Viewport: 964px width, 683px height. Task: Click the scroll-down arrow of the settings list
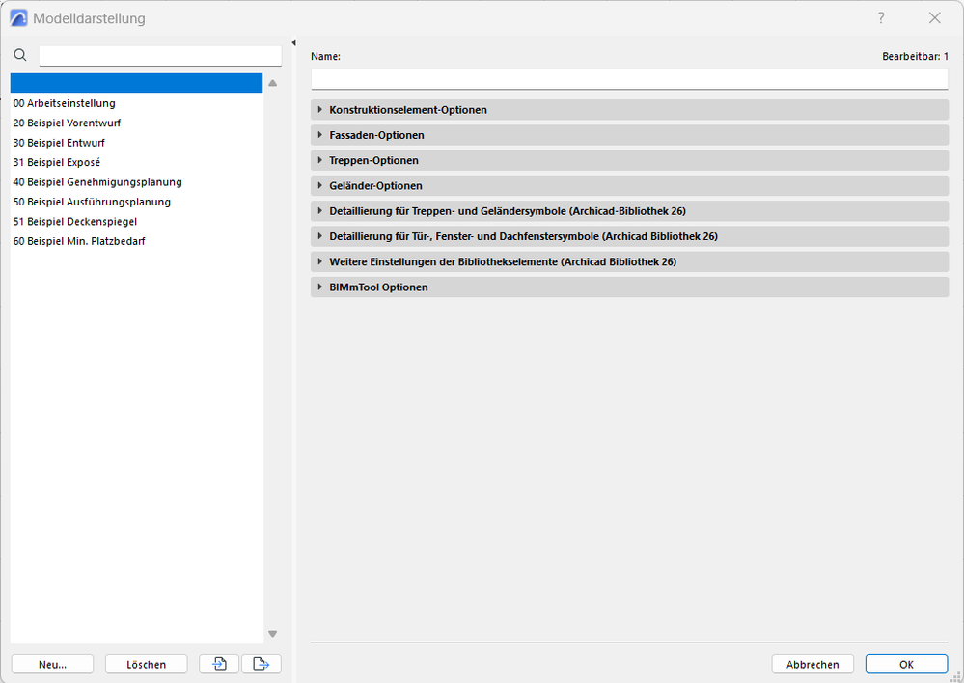tap(272, 634)
